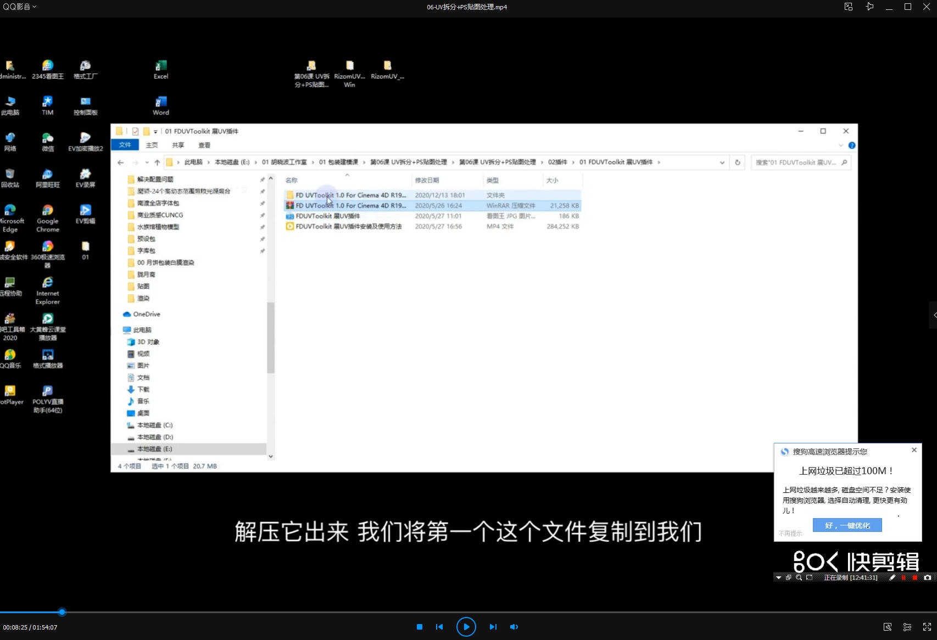Click the Explorer search input field
The width and height of the screenshot is (937, 640).
[x=795, y=162]
